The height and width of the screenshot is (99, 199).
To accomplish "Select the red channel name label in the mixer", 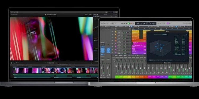I will click(x=146, y=77).
